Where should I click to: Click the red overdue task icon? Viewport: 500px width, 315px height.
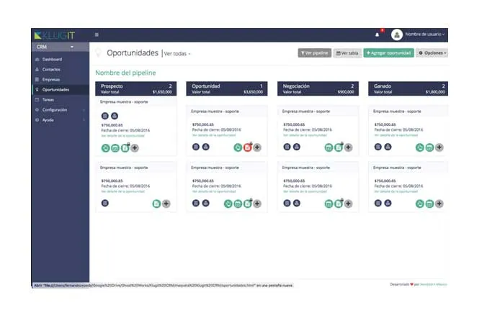pyautogui.click(x=247, y=147)
